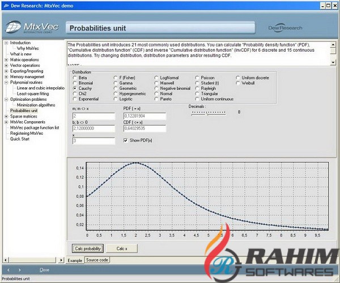Choose the LogNormal distribution
340x283 pixels.
[x=167, y=78]
